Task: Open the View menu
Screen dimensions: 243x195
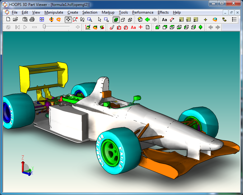Action: point(36,12)
